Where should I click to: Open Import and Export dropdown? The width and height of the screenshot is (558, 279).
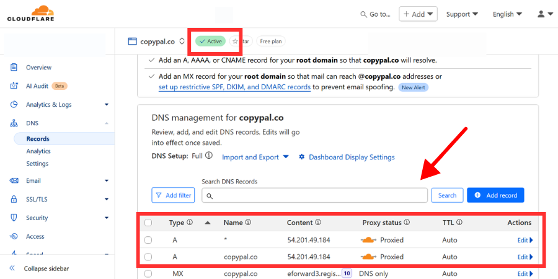255,157
